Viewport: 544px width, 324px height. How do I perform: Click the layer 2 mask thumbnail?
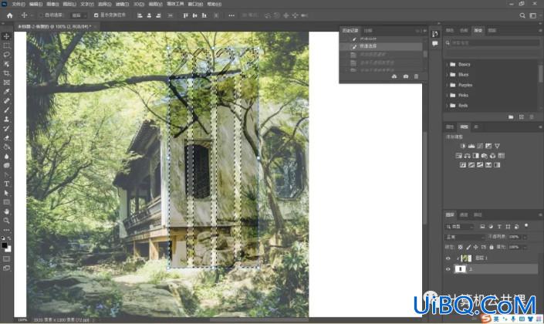(461, 269)
